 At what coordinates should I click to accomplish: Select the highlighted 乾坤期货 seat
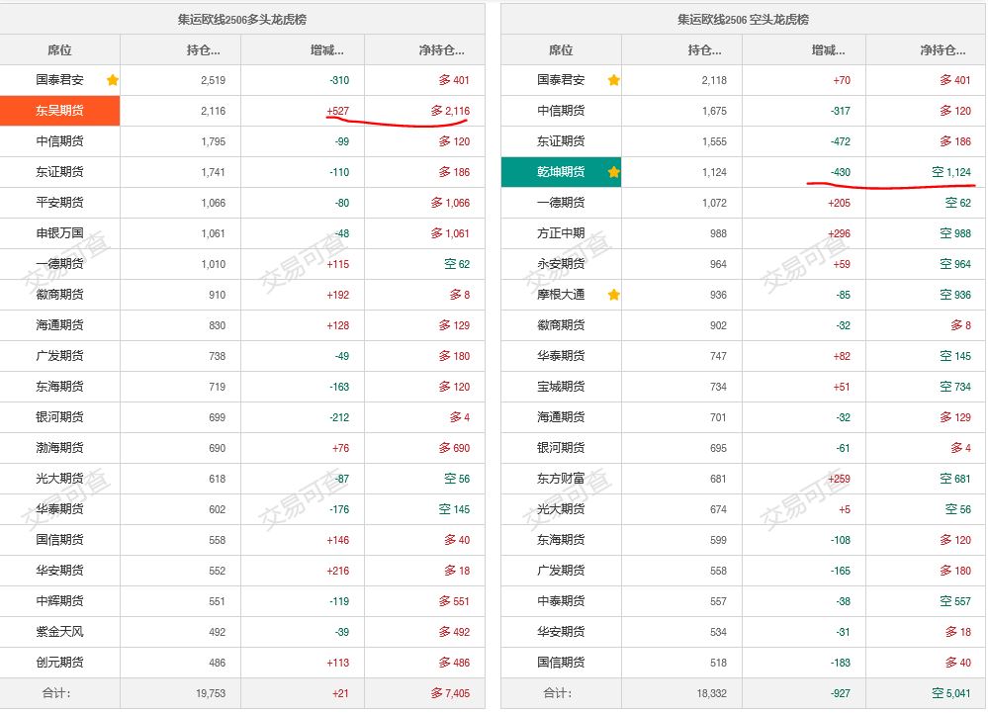[561, 172]
